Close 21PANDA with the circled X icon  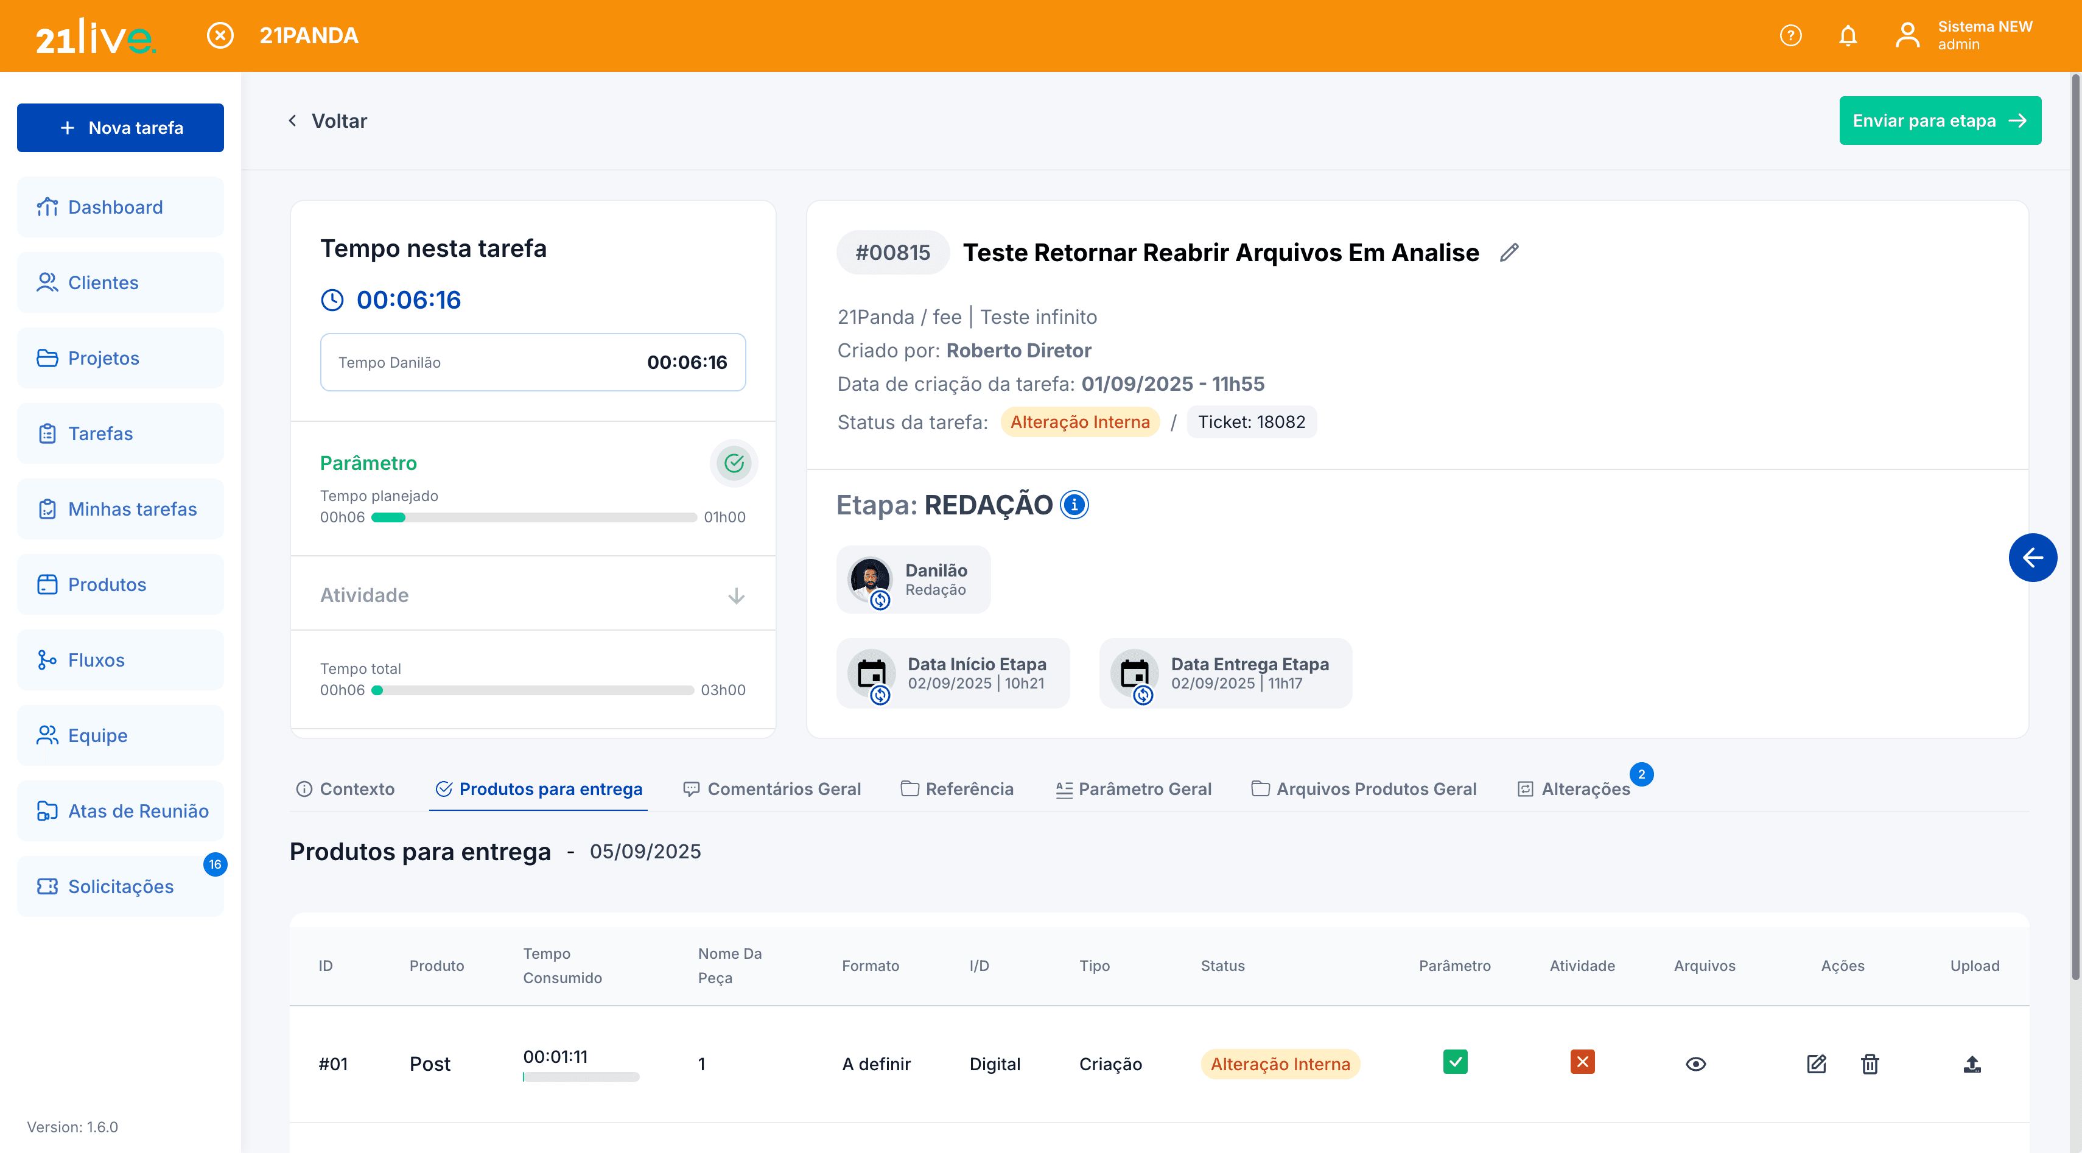click(220, 35)
